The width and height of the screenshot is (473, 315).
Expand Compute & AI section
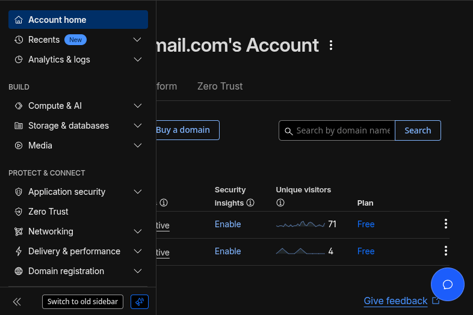(137, 106)
